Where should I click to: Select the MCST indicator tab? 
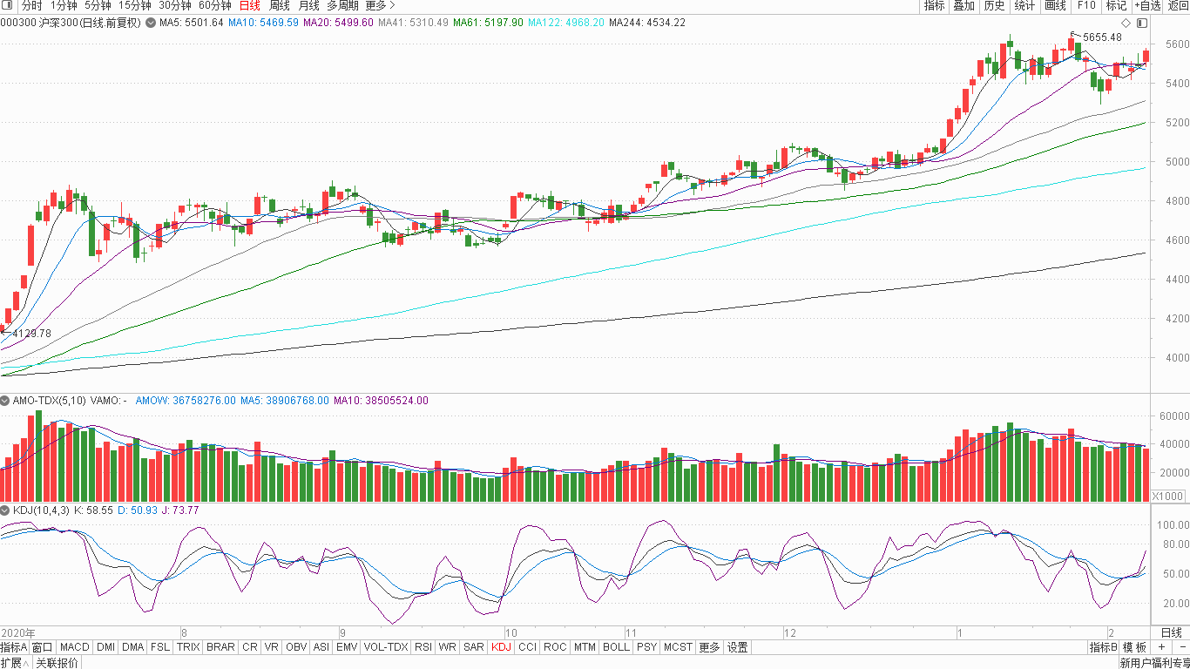[678, 647]
